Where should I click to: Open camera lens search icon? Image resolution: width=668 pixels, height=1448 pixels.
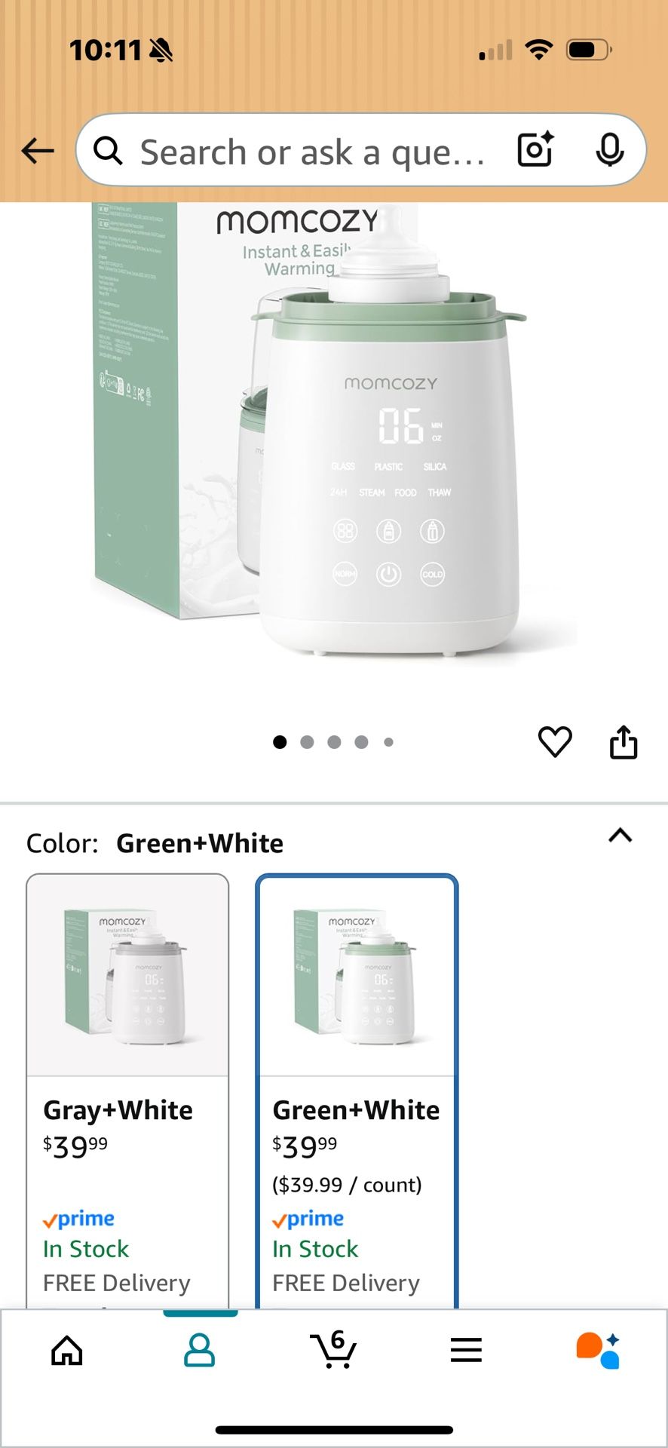535,149
